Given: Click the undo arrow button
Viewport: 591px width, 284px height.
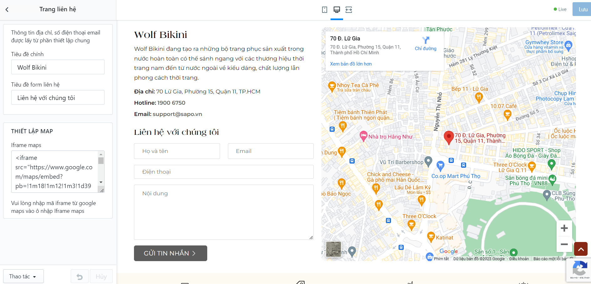Looking at the screenshot, I should [x=80, y=276].
